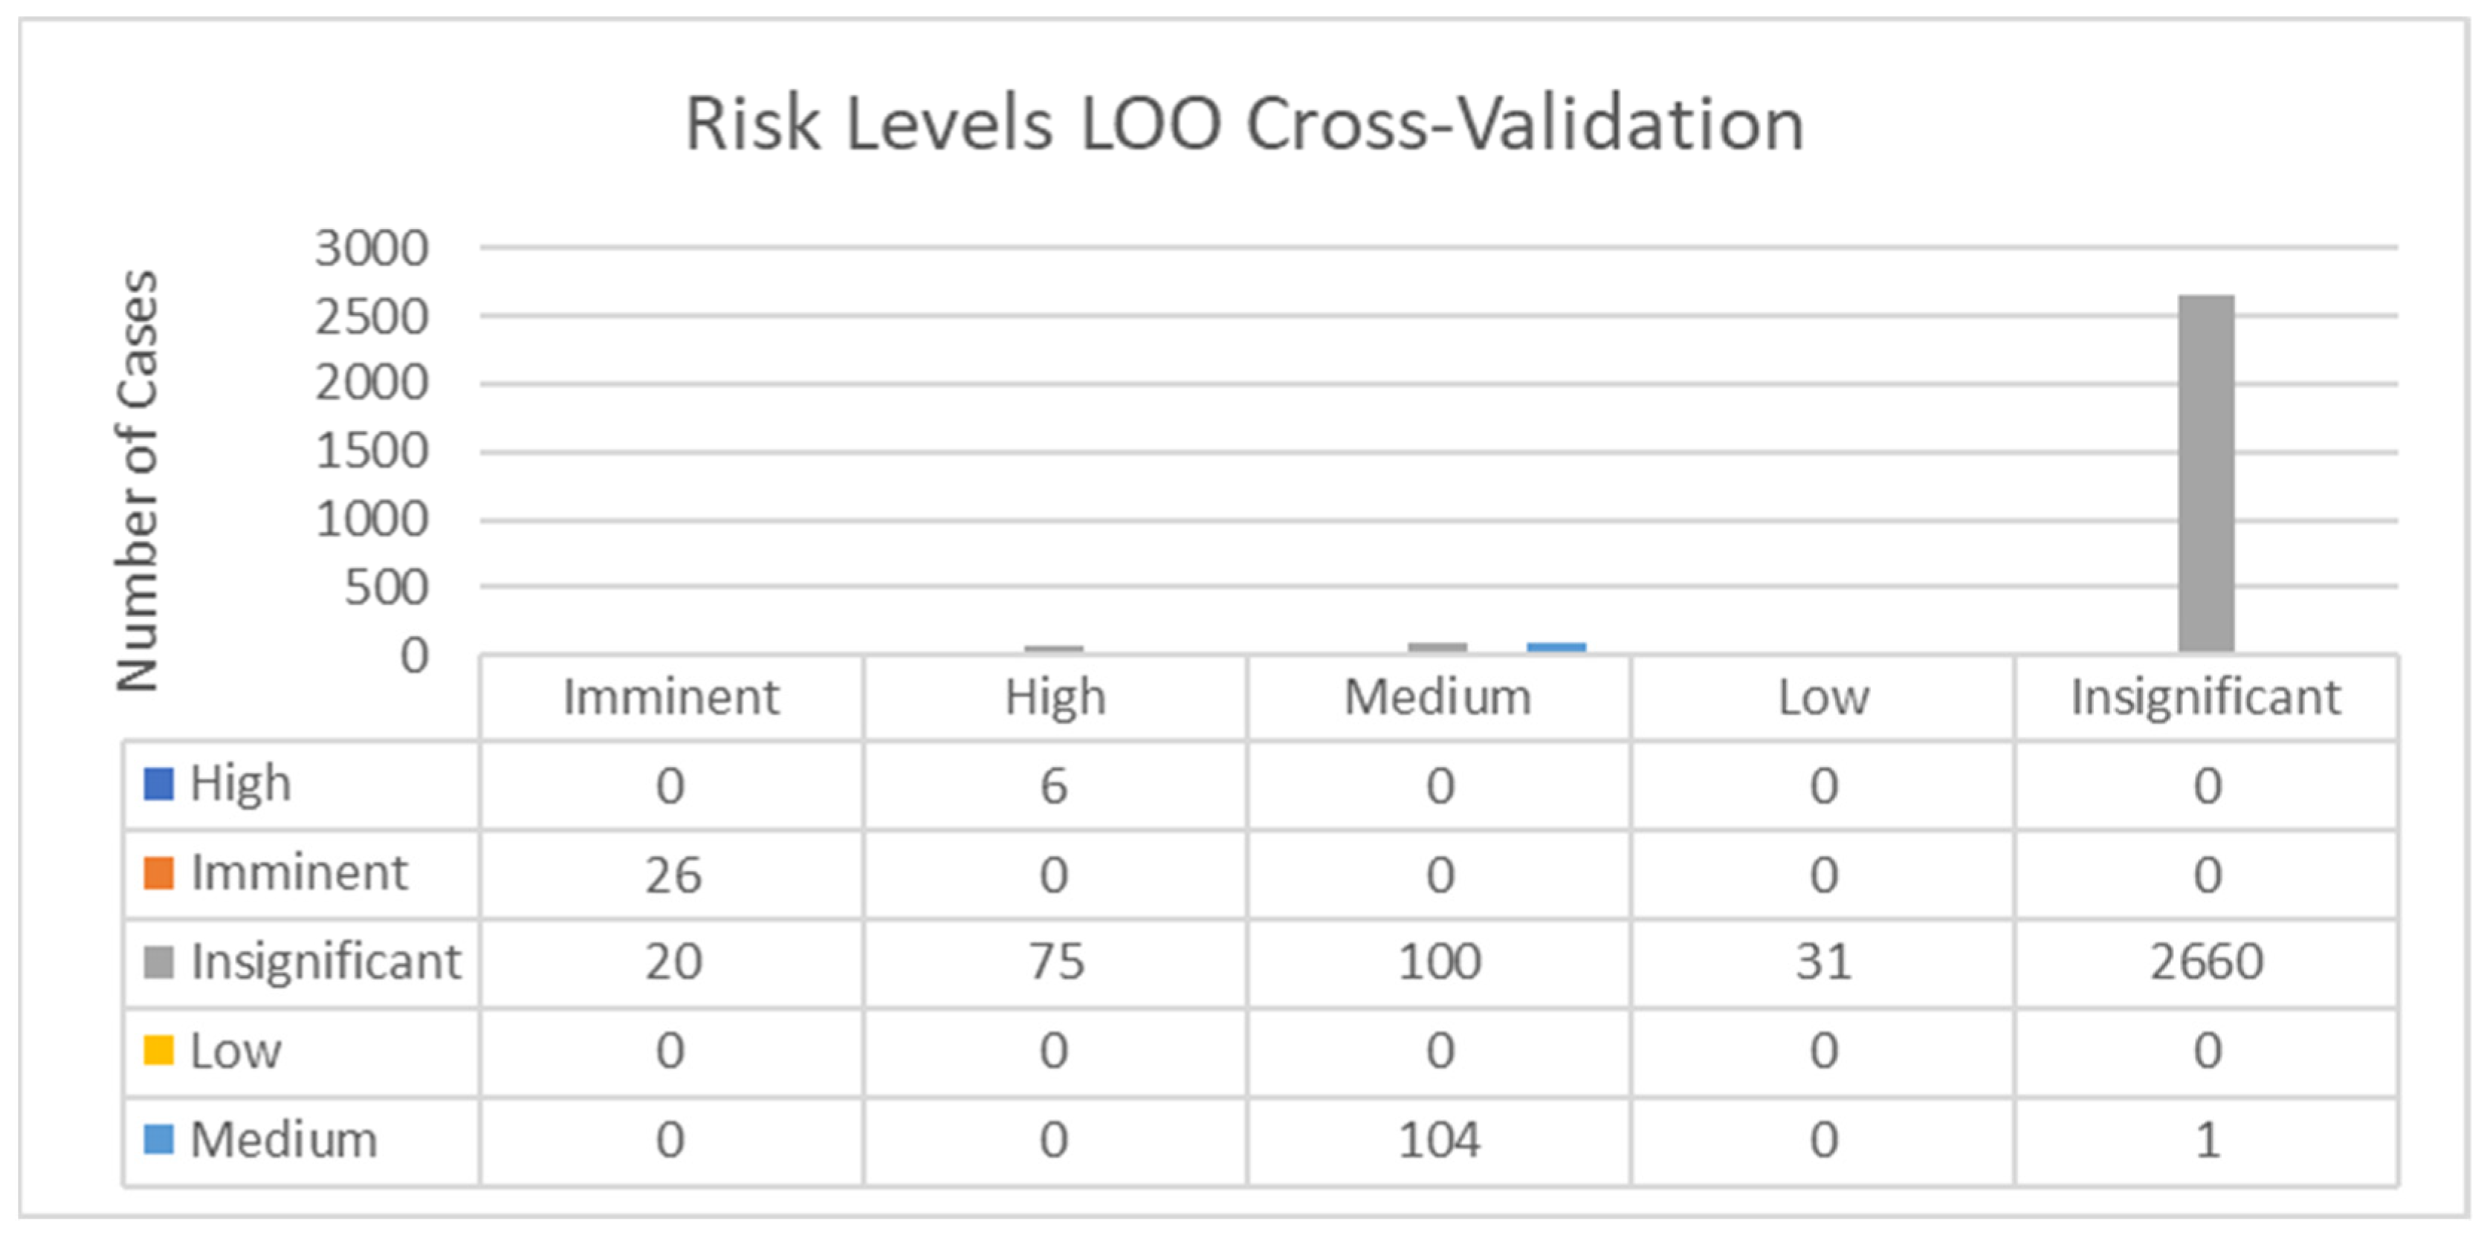Click the Low category column header
2487x1235 pixels.
point(1823,698)
